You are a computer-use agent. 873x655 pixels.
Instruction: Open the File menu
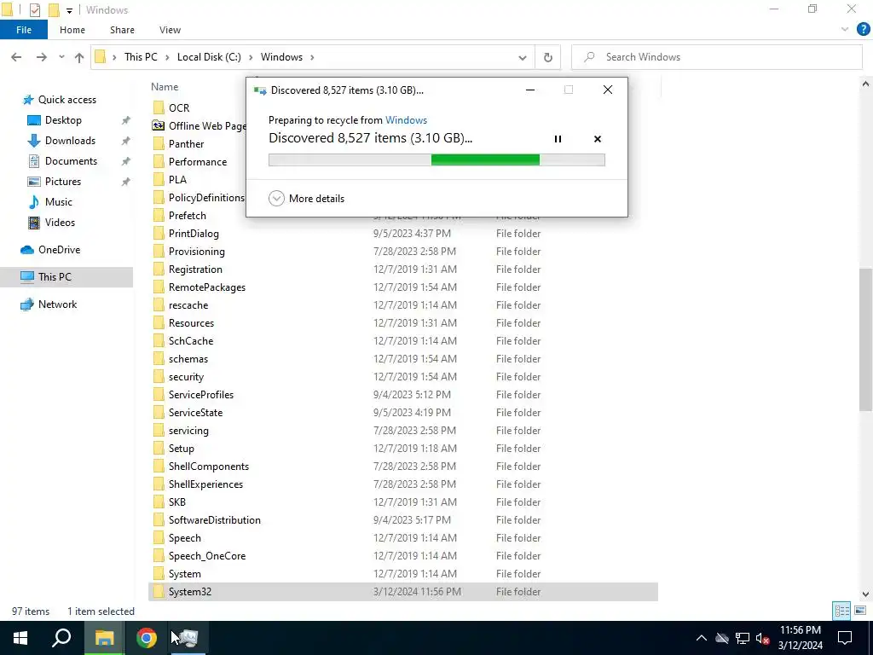23,30
